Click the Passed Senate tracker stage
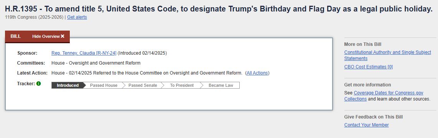The width and height of the screenshot is (438, 138). [x=142, y=85]
